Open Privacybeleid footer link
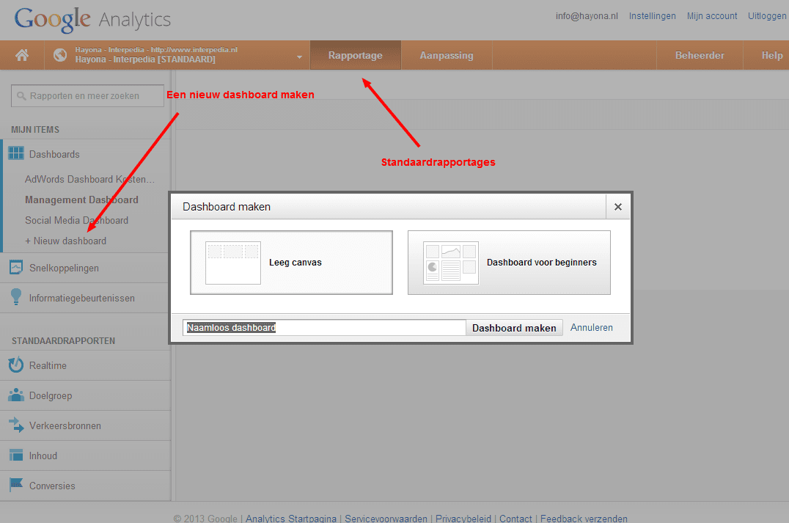 463,518
